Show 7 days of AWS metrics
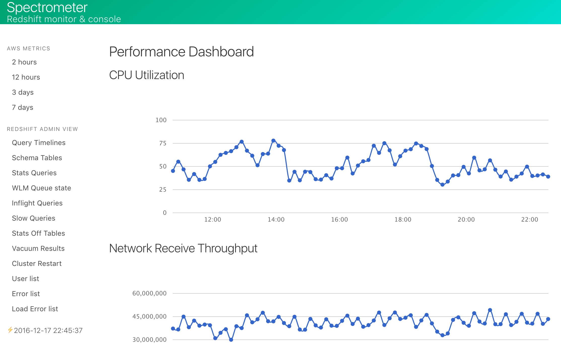 coord(22,108)
